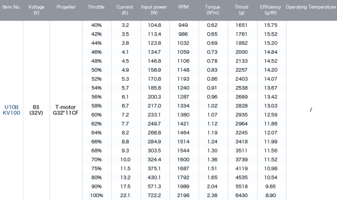Select the T-motor G32*11CF propeller cell
This screenshot has width=337, height=200.
click(x=65, y=110)
